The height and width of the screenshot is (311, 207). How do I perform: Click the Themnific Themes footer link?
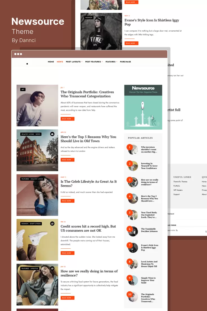180,181
